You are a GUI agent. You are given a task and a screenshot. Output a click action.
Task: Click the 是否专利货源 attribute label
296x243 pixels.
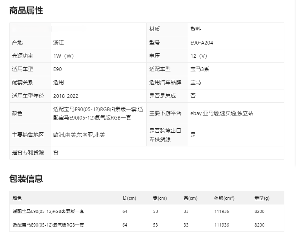(x=28, y=152)
